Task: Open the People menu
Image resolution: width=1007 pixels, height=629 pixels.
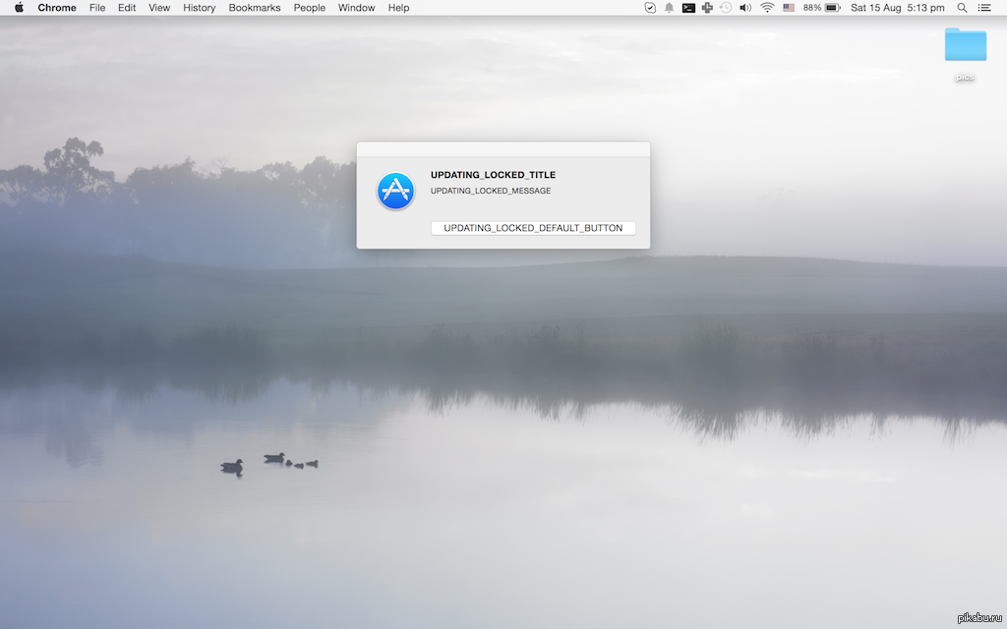Action: coord(309,8)
